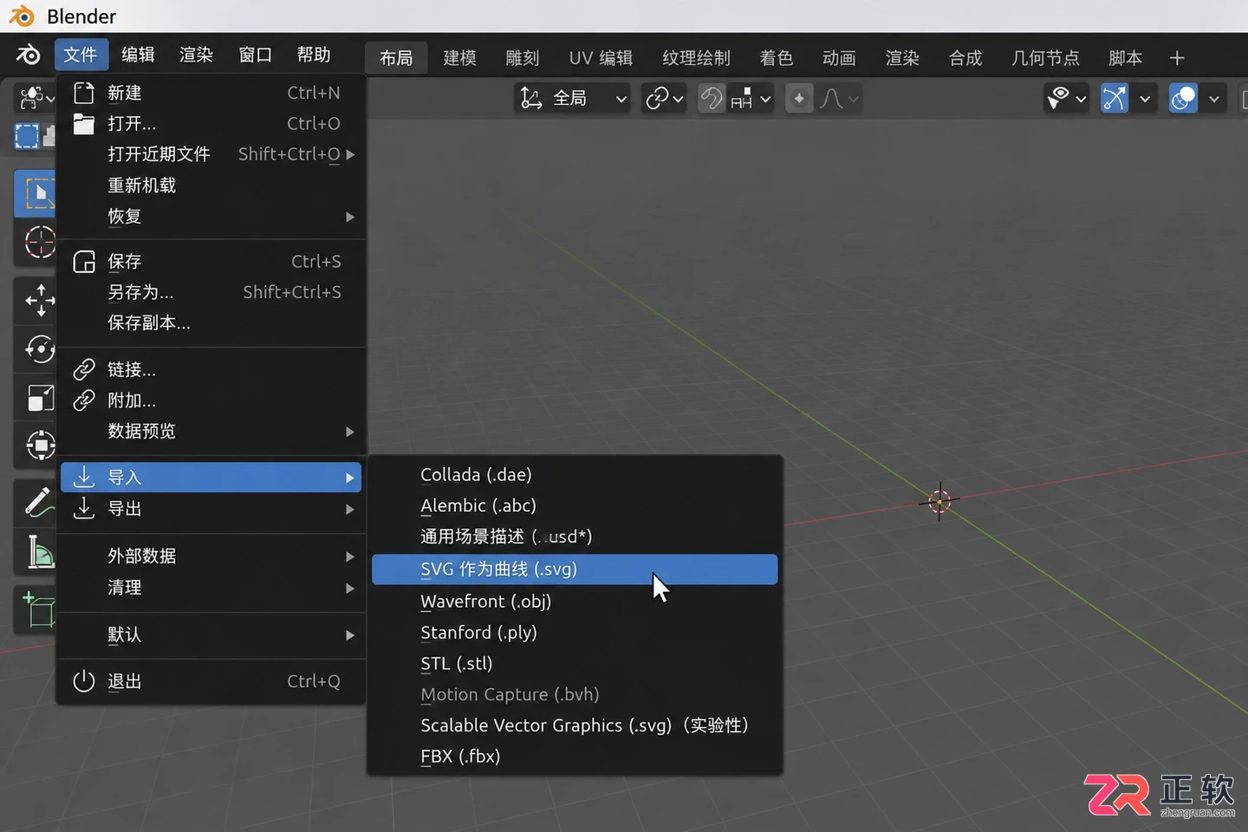
Task: Click the link chain icon beside 链接
Action: (x=83, y=370)
